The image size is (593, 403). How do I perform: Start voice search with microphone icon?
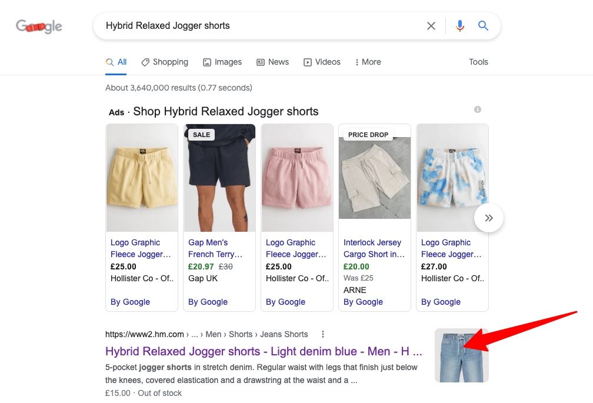tap(460, 26)
